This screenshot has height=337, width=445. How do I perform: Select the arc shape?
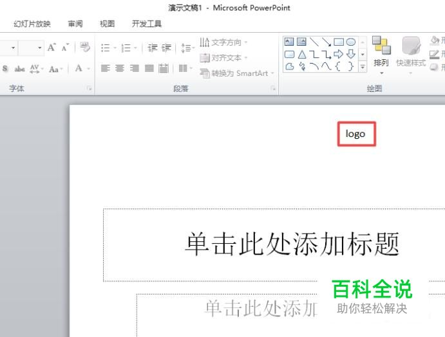314,67
